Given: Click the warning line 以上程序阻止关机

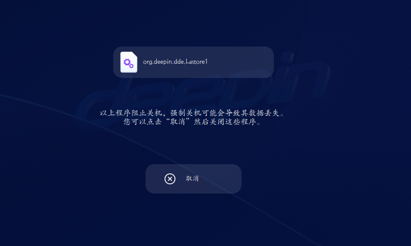Looking at the screenshot, I should click(193, 113).
